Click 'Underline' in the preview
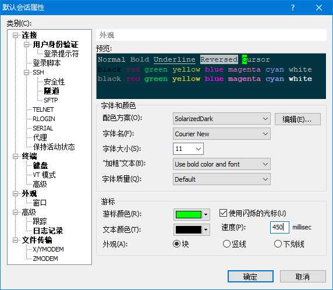333x290 pixels. (x=174, y=59)
